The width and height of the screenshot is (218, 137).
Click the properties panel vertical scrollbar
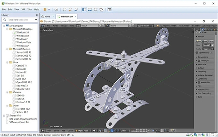216,81
